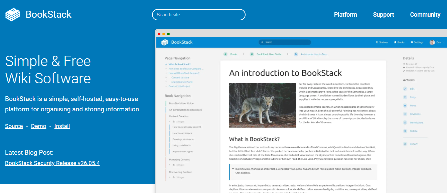
Task: Click the Search box in the preview header
Action: click(x=285, y=42)
